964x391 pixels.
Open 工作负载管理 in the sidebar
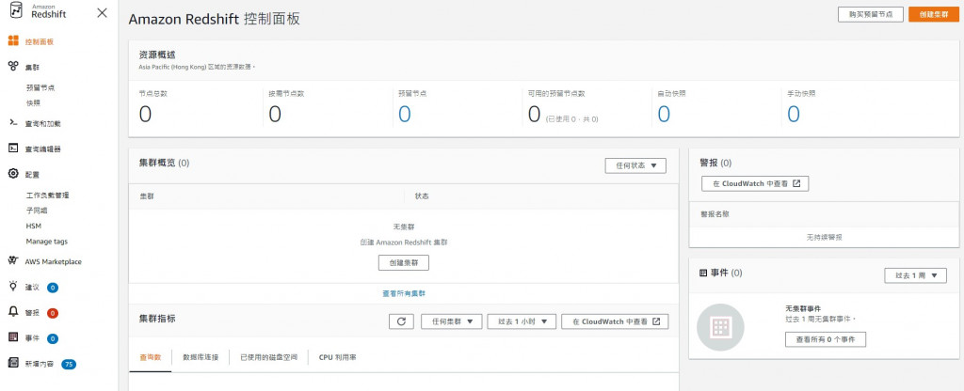click(47, 195)
